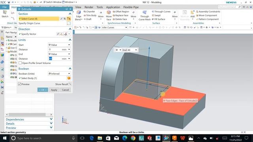
Task: Click the Fill Surface command
Action: pyautogui.click(x=159, y=19)
